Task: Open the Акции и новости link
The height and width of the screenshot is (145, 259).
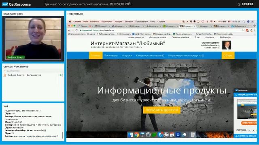Action: [136, 37]
